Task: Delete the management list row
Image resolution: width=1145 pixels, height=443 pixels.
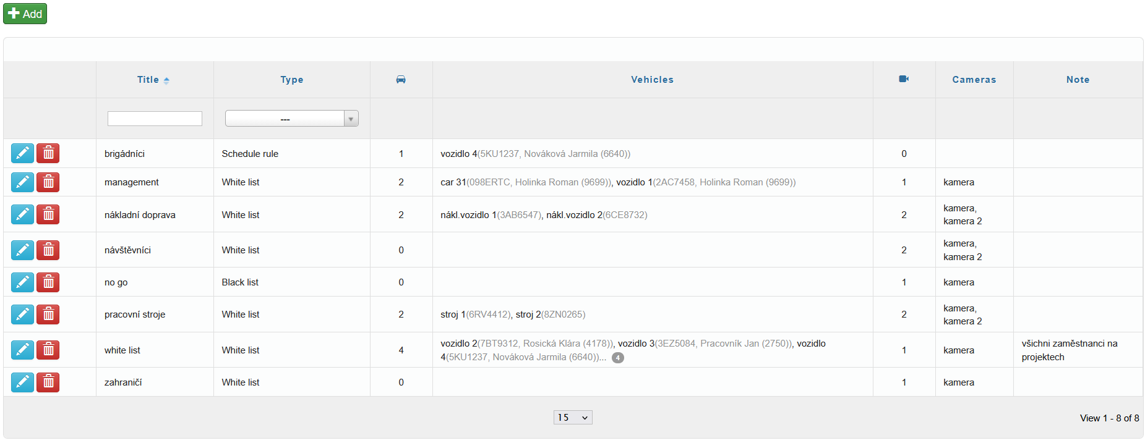Action: tap(48, 182)
